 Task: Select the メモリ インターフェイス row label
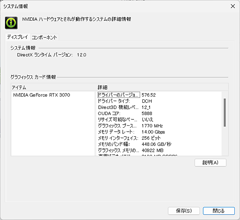(x=118, y=138)
